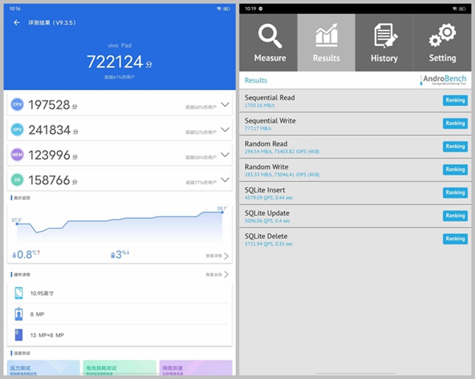Tap the battery icon next to 3%

point(113,255)
